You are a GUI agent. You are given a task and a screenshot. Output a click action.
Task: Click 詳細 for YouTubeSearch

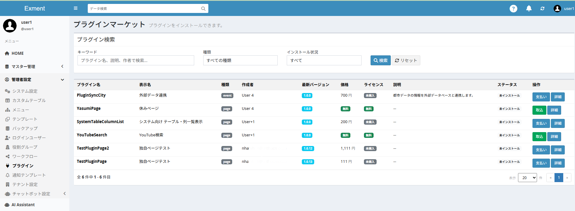point(554,137)
